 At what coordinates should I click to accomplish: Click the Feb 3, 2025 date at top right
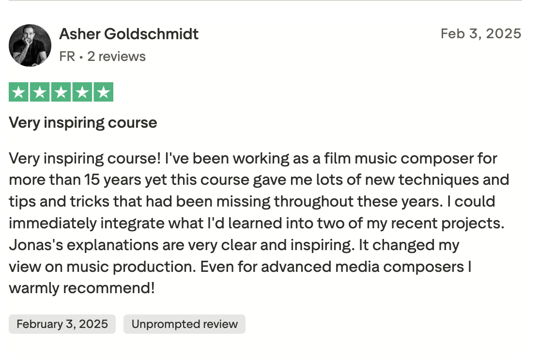[x=480, y=33]
